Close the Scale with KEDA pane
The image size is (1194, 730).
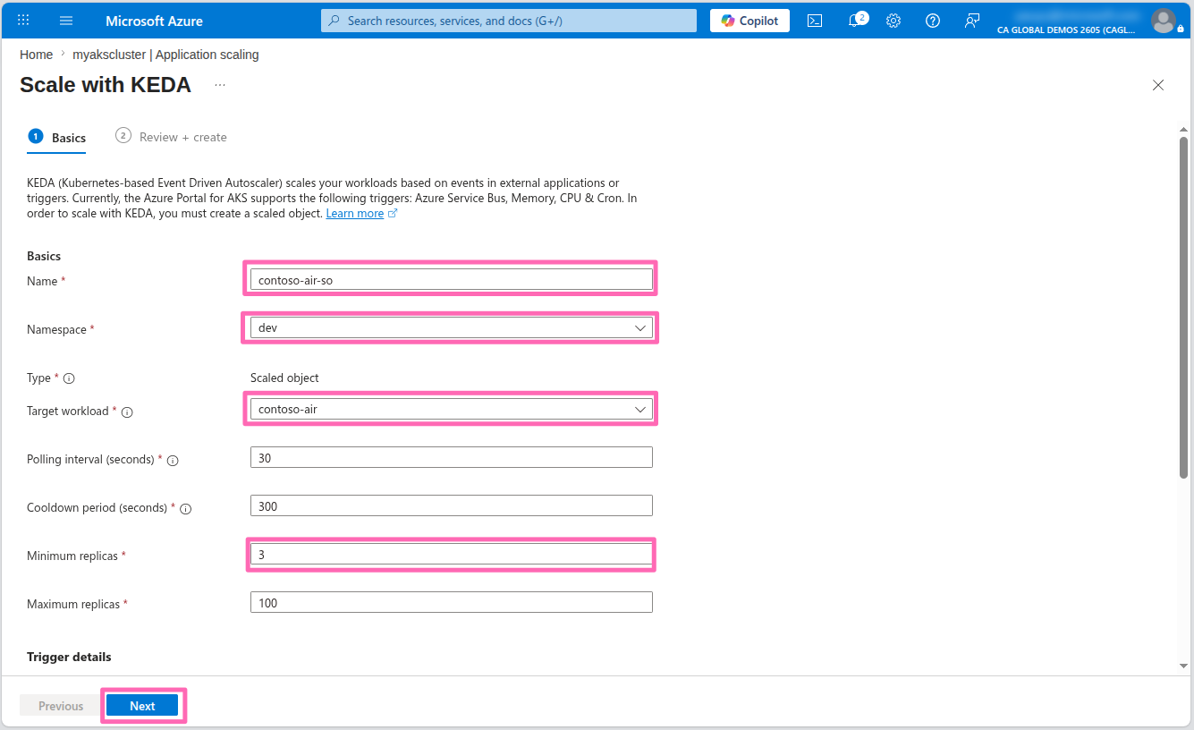click(1158, 85)
